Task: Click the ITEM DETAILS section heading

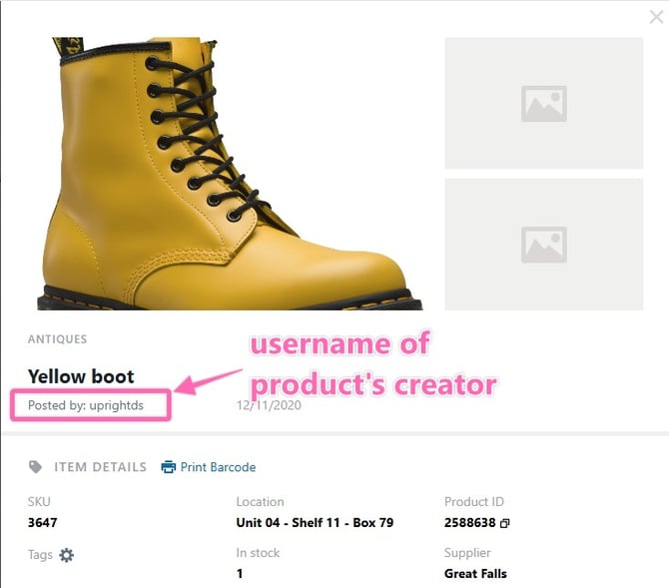Action: [x=100, y=467]
